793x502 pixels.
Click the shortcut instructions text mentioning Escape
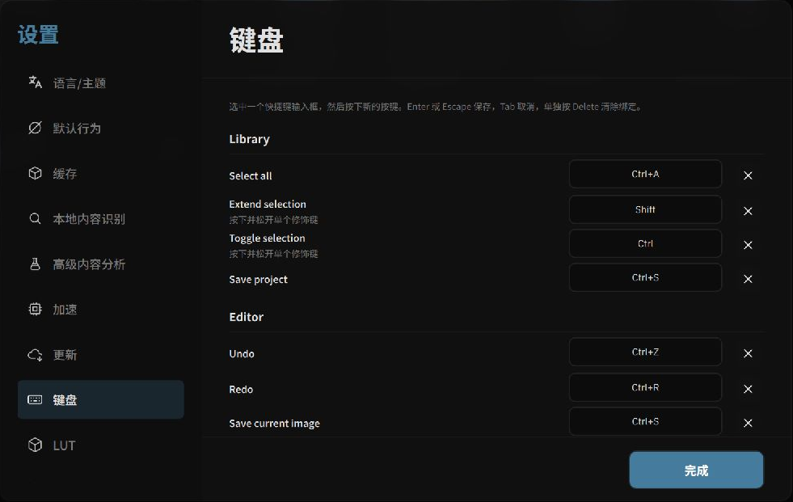point(435,107)
